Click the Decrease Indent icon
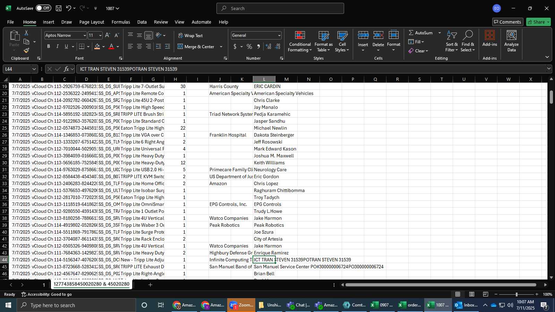 (x=159, y=46)
